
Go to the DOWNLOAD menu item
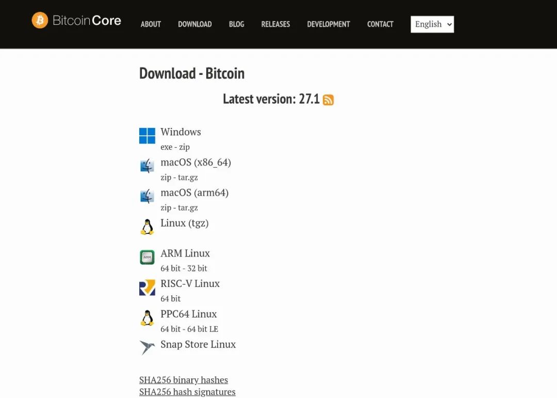pos(194,24)
